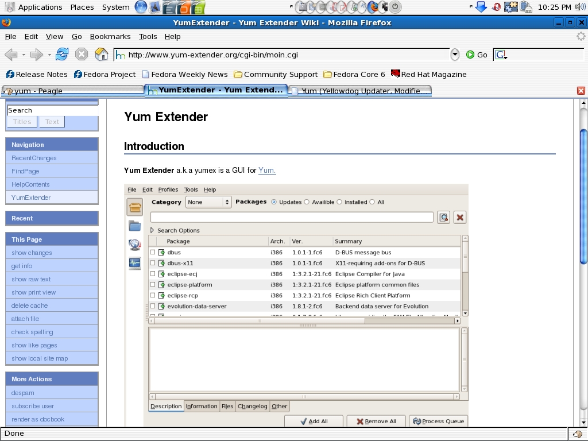The width and height of the screenshot is (588, 441).
Task: Open the Forward button history dropdown arrow
Action: tap(49, 55)
